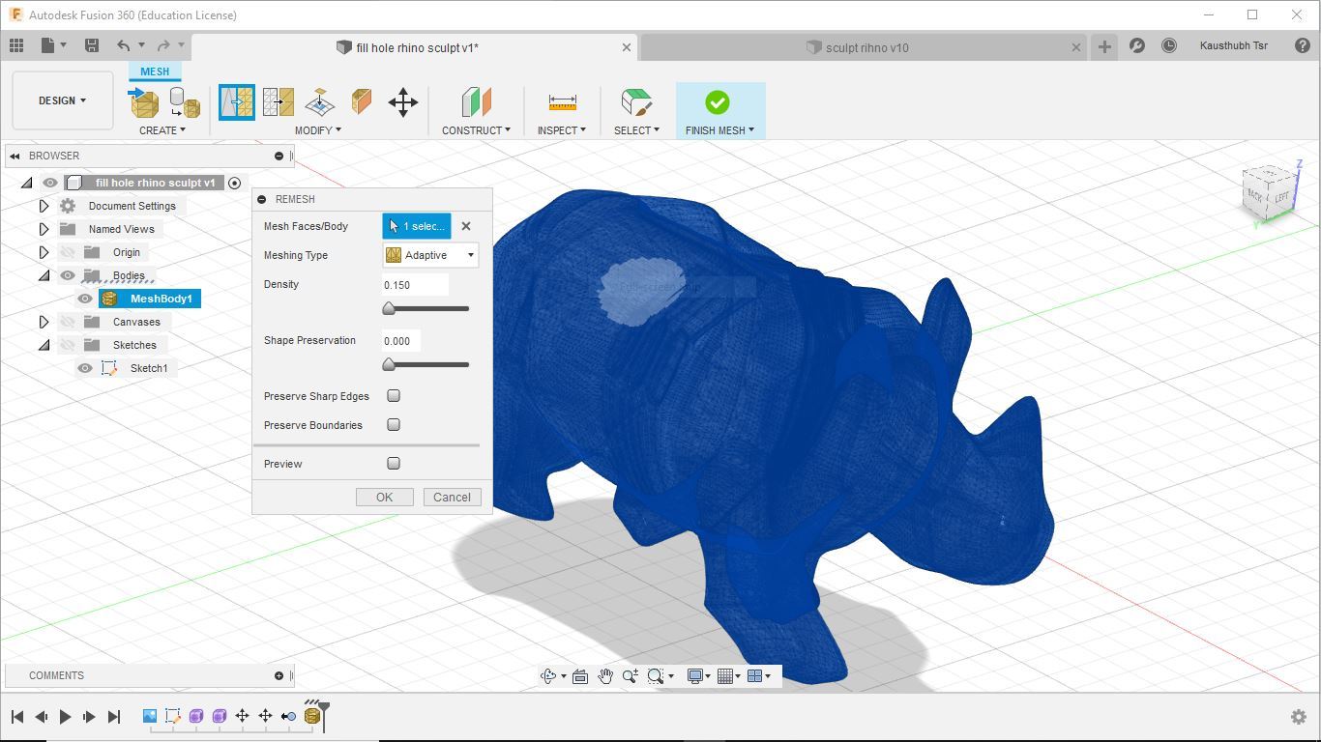The width and height of the screenshot is (1321, 742).
Task: Redo the last action
Action: [x=163, y=45]
